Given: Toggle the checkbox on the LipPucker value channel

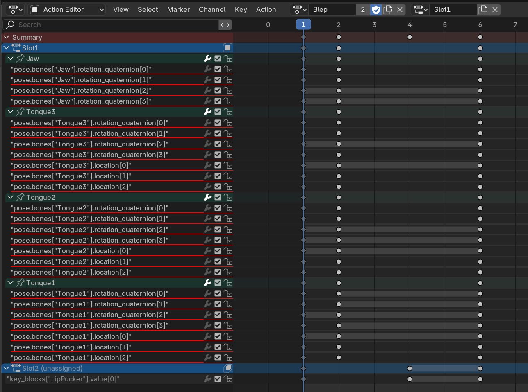Looking at the screenshot, I should [218, 379].
